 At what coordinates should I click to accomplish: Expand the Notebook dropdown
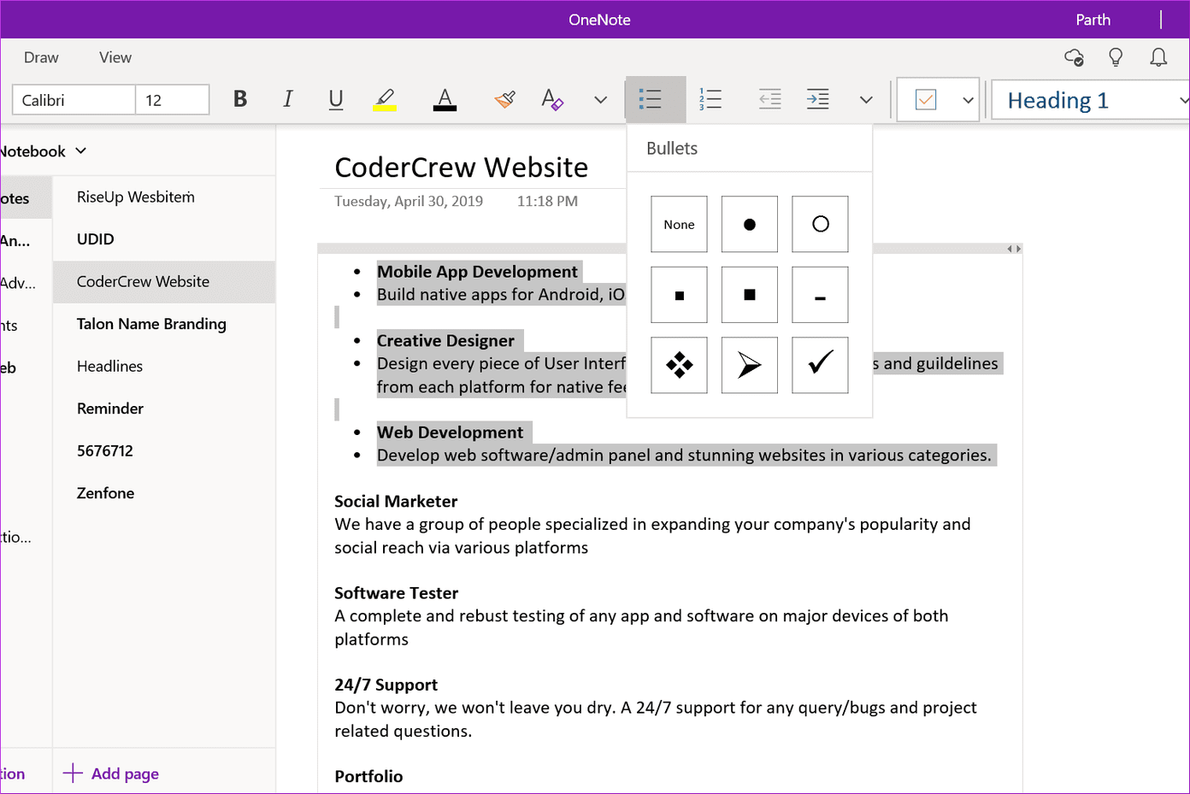click(43, 151)
